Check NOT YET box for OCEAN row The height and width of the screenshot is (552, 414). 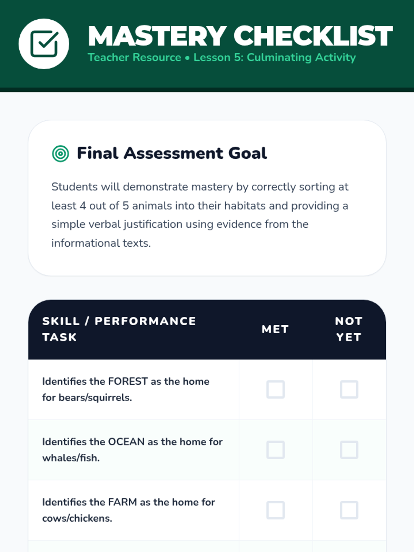(349, 450)
